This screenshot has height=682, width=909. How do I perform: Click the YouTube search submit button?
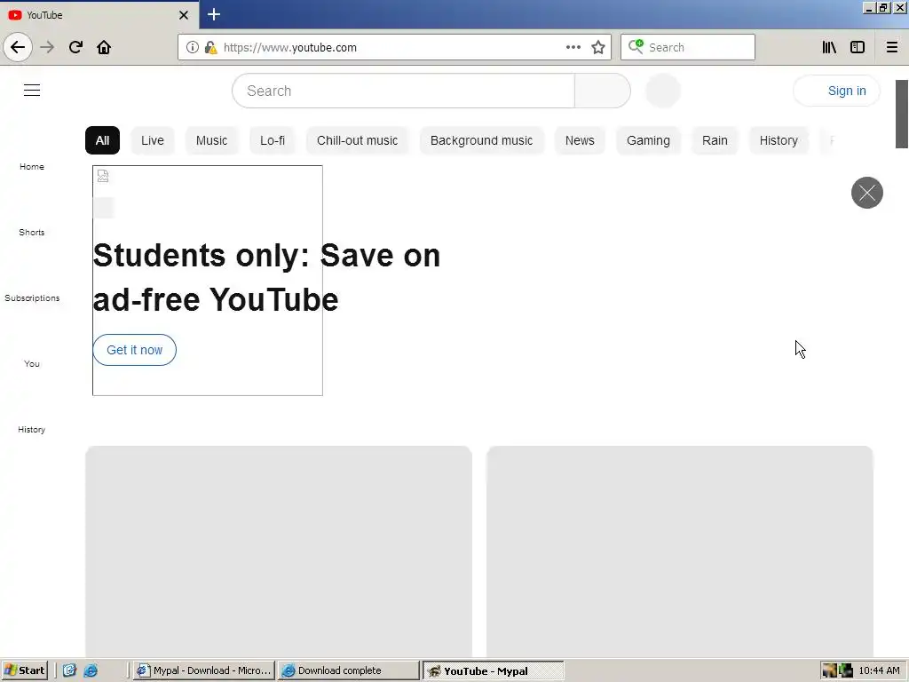(x=603, y=91)
